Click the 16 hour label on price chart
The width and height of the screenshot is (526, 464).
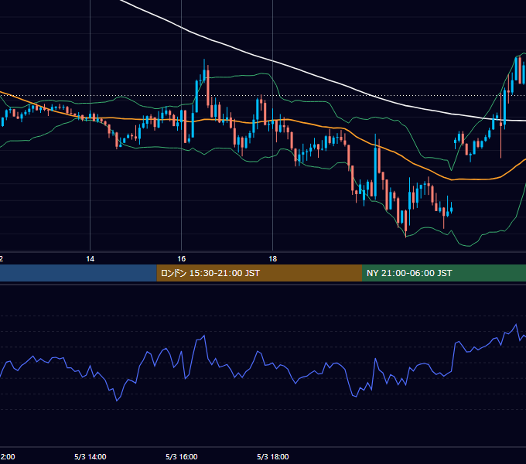pyautogui.click(x=182, y=259)
